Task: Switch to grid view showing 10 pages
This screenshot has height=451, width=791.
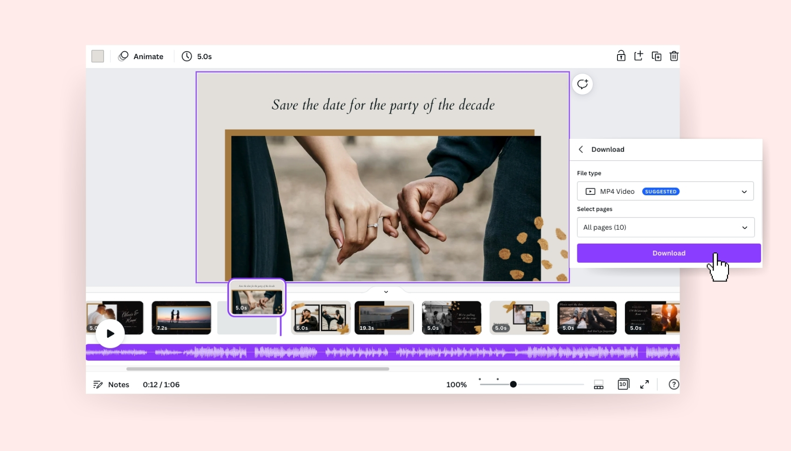Action: click(x=623, y=384)
